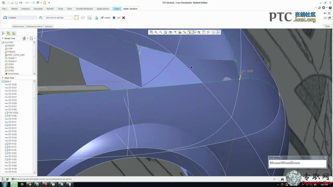The width and height of the screenshot is (333, 187).
Task: Open the File menu dropdown
Action: click(4, 9)
